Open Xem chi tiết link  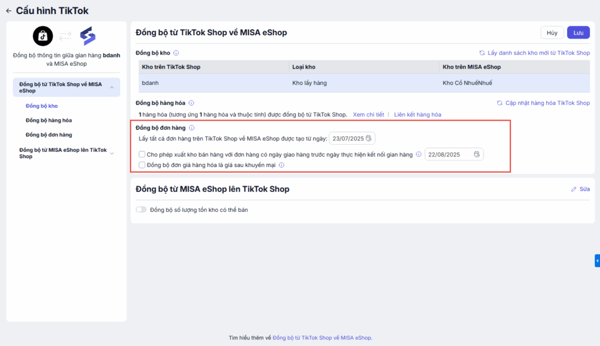(x=368, y=115)
